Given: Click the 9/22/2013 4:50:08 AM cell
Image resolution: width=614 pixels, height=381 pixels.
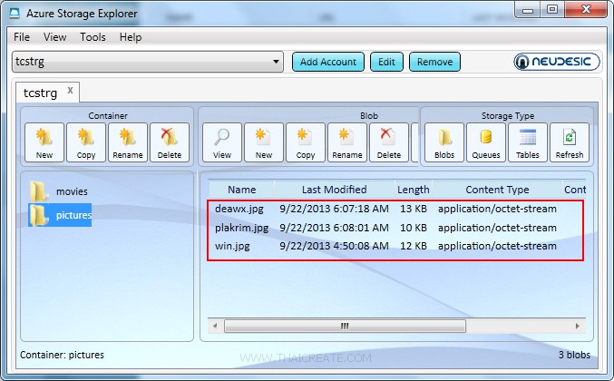Looking at the screenshot, I should 334,246.
